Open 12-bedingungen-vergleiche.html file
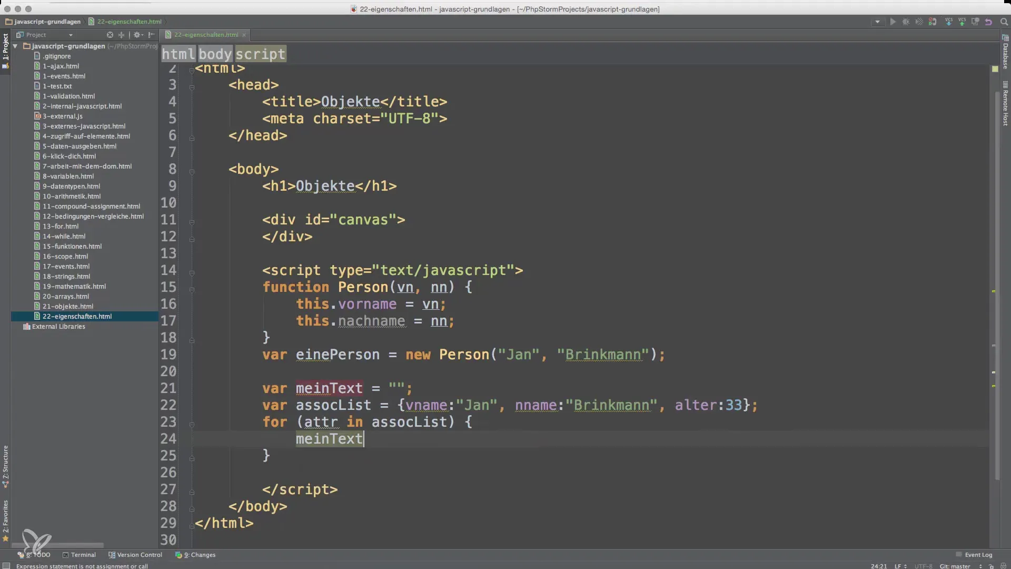This screenshot has width=1011, height=569. pos(93,216)
